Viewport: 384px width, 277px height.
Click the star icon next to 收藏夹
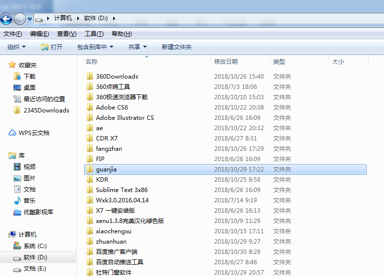(x=12, y=65)
